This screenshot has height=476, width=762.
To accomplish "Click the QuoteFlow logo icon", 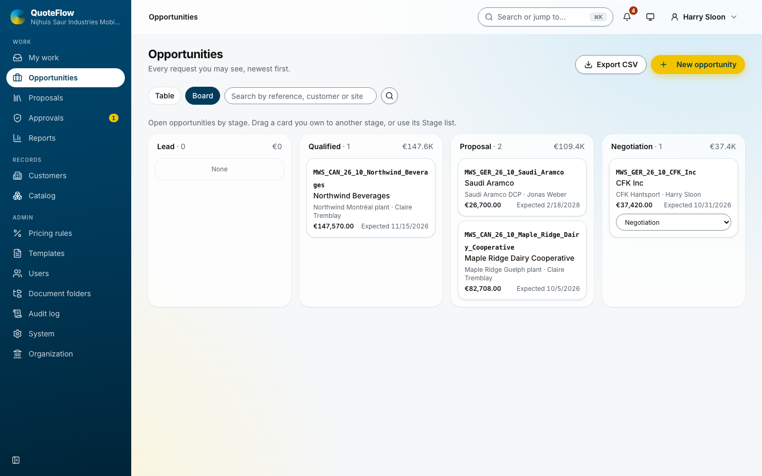I will pyautogui.click(x=18, y=17).
